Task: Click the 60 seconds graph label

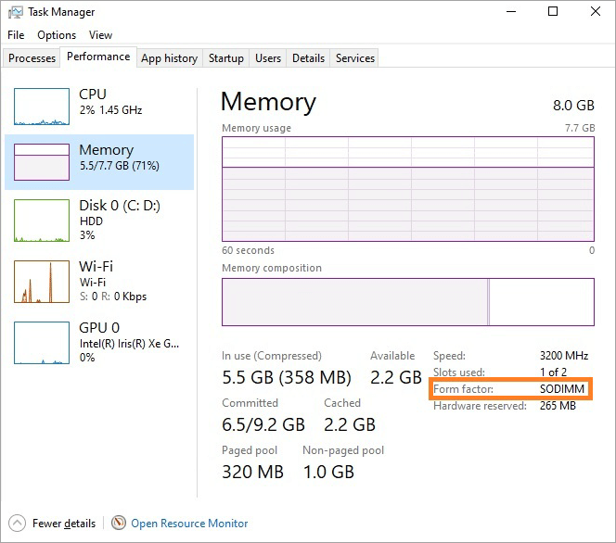Action: tap(248, 250)
